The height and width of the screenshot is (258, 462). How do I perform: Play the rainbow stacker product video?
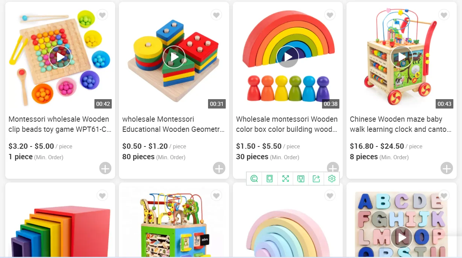[288, 57]
